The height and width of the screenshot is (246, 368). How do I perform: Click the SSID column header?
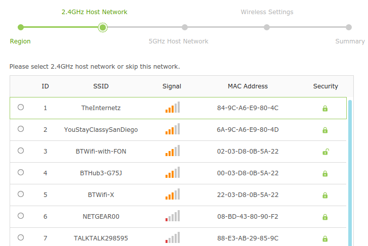coord(101,86)
